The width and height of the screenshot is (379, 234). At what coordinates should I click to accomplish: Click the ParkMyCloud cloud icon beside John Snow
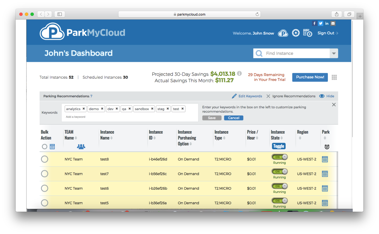[283, 33]
